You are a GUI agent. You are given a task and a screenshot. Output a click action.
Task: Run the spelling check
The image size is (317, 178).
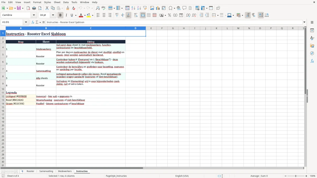(104, 8)
